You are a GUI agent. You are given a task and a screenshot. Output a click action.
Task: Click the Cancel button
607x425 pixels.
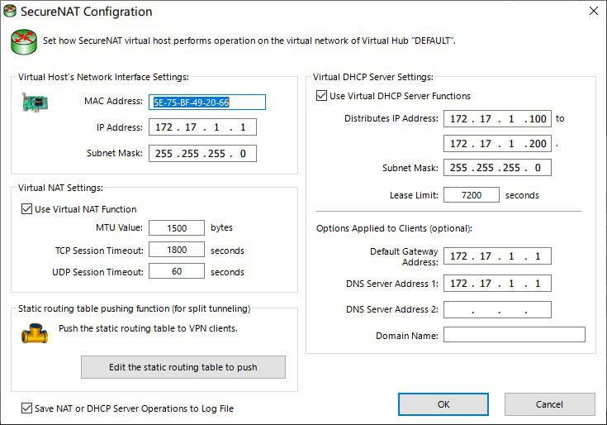[x=549, y=404]
